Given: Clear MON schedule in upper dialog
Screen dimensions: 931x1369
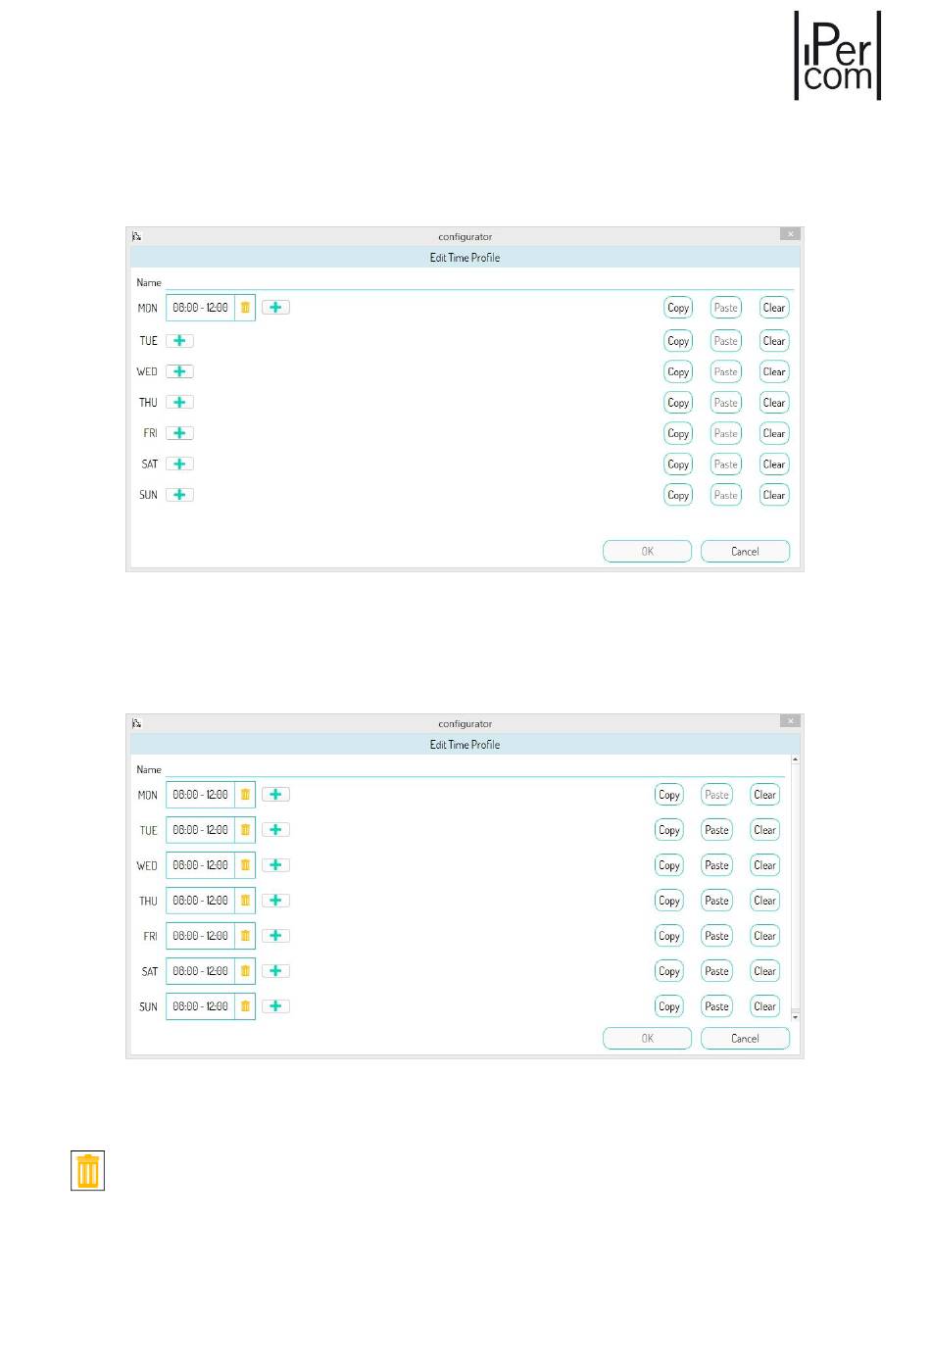Looking at the screenshot, I should pyautogui.click(x=774, y=308).
